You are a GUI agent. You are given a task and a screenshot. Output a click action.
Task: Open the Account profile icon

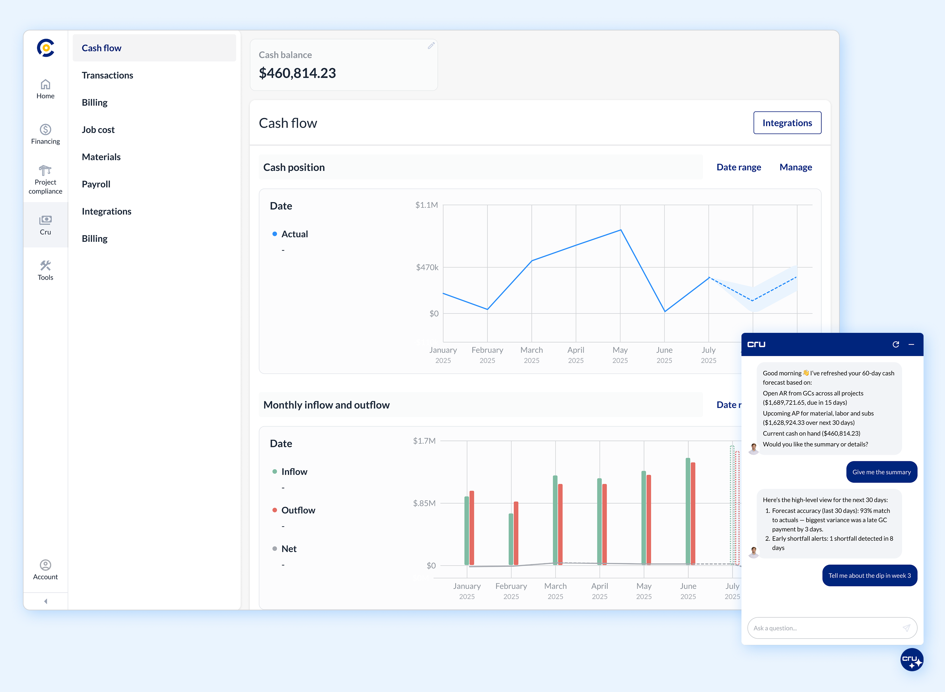(x=45, y=565)
